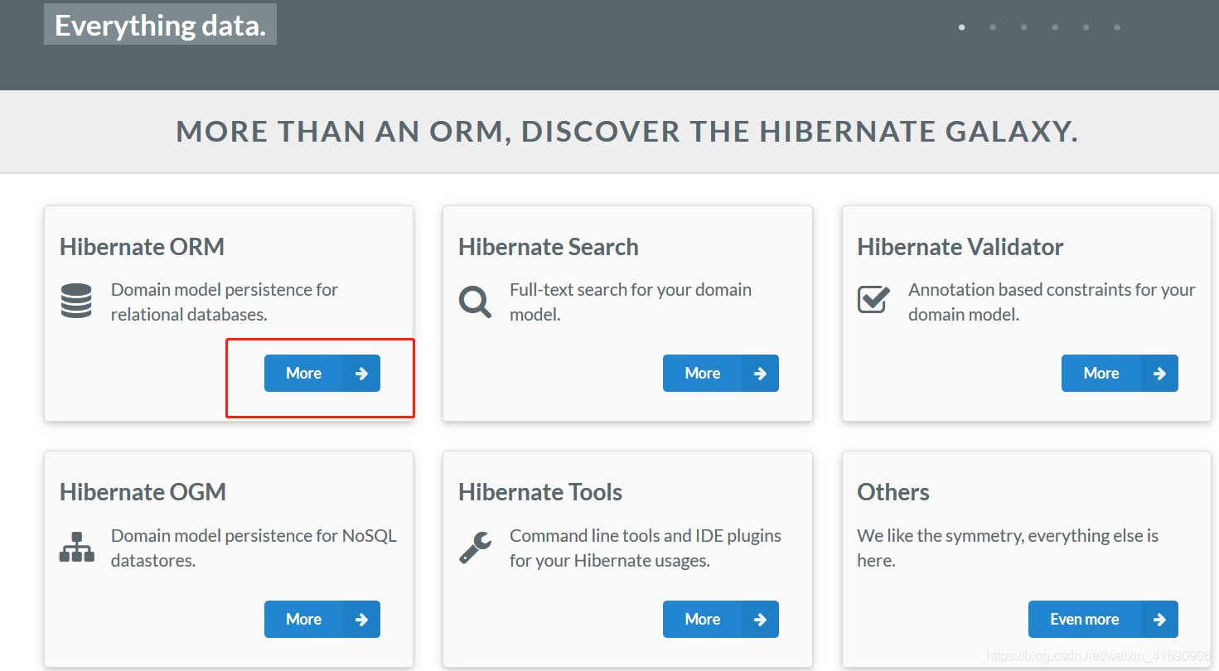1219x671 pixels.
Task: Click the Hibernate ORM database icon
Action: coord(76,301)
